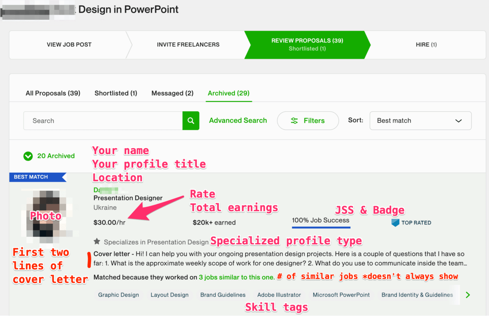Image resolution: width=489 pixels, height=326 pixels.
Task: Select the Graphic Design skill tag
Action: click(x=118, y=294)
